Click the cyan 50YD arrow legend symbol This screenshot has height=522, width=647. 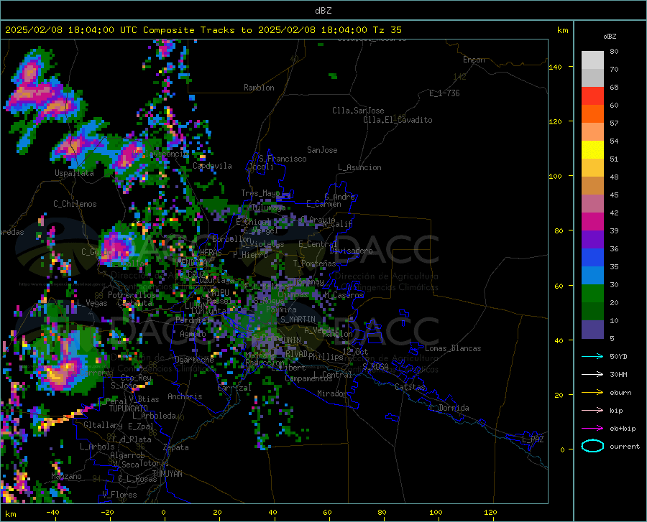pyautogui.click(x=592, y=356)
